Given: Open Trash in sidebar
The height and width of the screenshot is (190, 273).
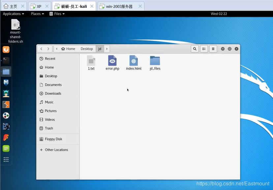Looking at the screenshot, I should click(58, 128).
